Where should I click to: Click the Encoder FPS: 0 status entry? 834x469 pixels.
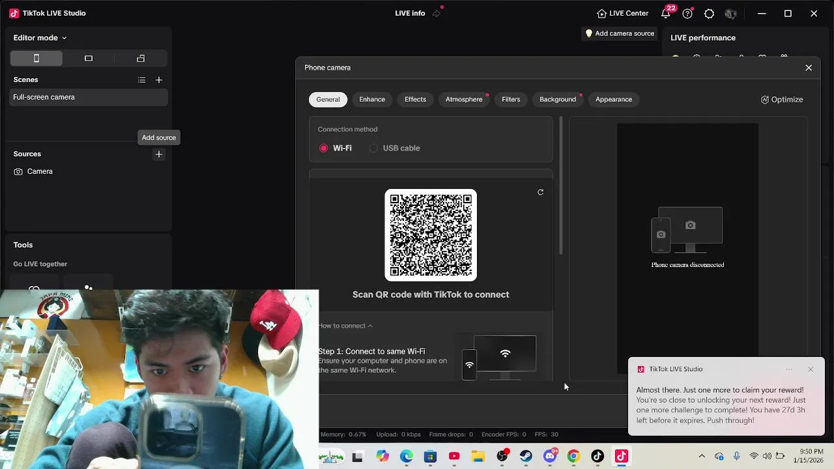(x=504, y=434)
